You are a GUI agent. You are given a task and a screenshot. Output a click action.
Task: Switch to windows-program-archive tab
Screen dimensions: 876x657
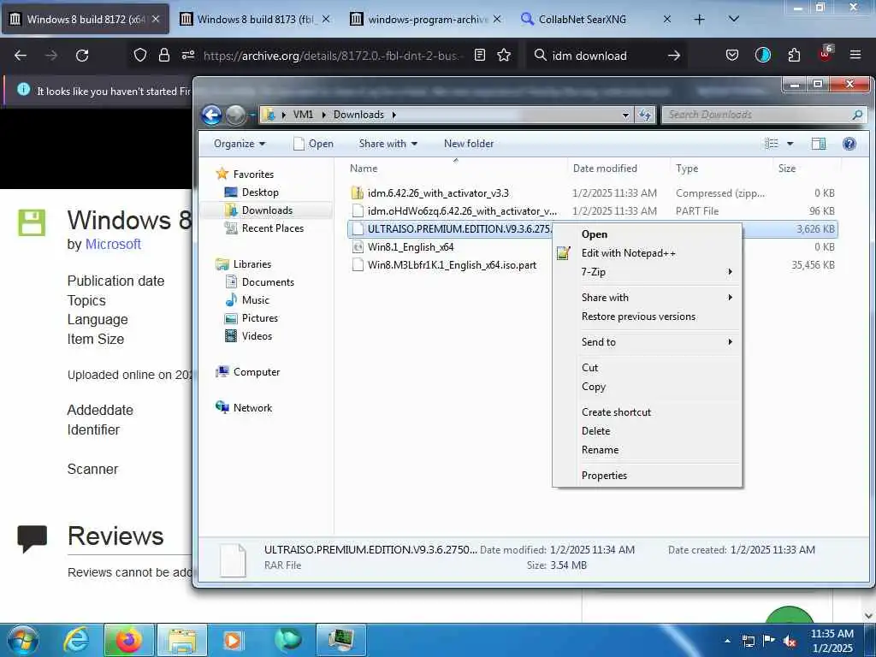tap(426, 20)
